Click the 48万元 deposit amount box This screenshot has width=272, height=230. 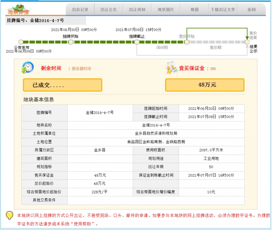(x=205, y=85)
